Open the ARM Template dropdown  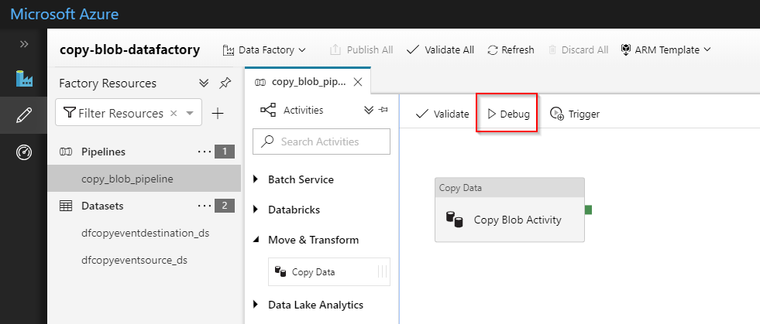(665, 49)
